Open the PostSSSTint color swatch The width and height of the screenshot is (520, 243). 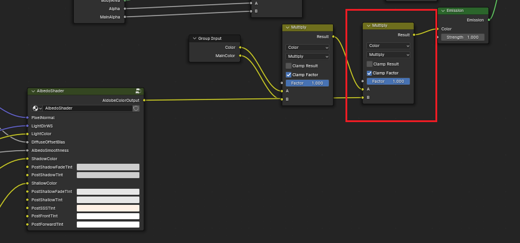[x=108, y=208]
